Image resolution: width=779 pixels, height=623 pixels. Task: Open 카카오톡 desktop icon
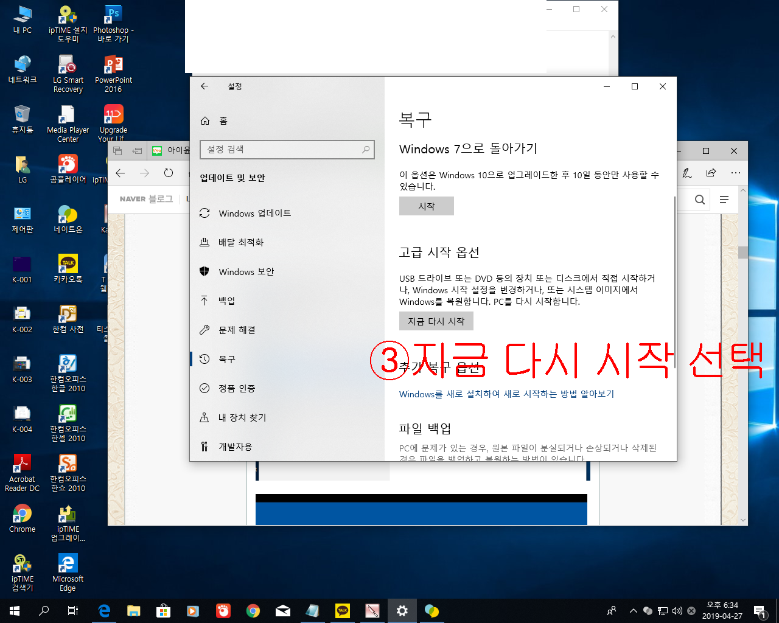68,269
